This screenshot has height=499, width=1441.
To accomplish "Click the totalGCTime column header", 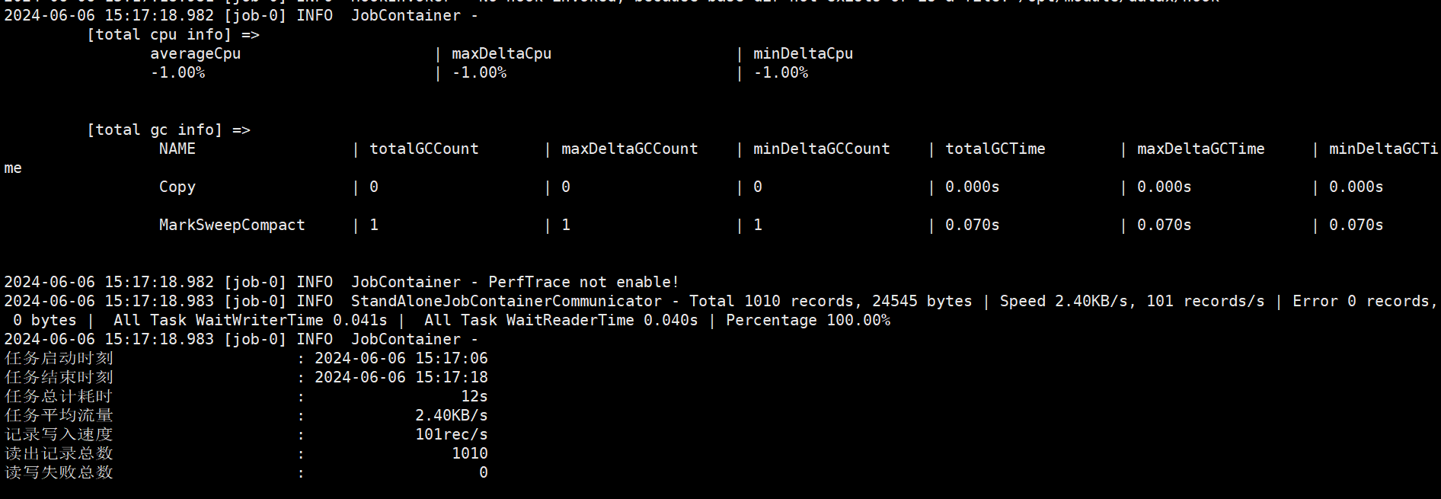I will click(995, 149).
